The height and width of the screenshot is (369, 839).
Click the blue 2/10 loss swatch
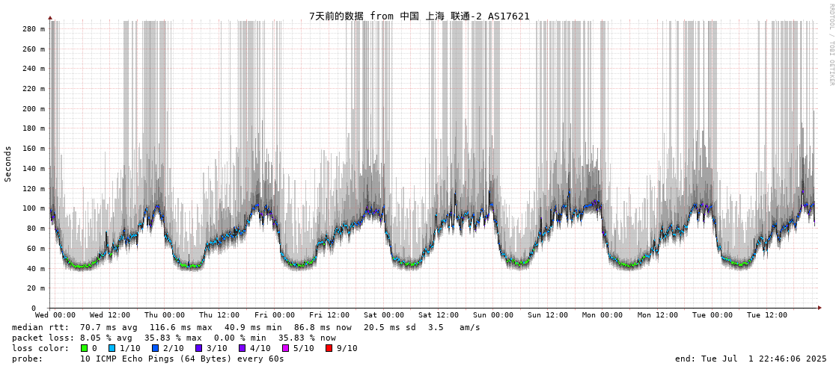(x=155, y=348)
